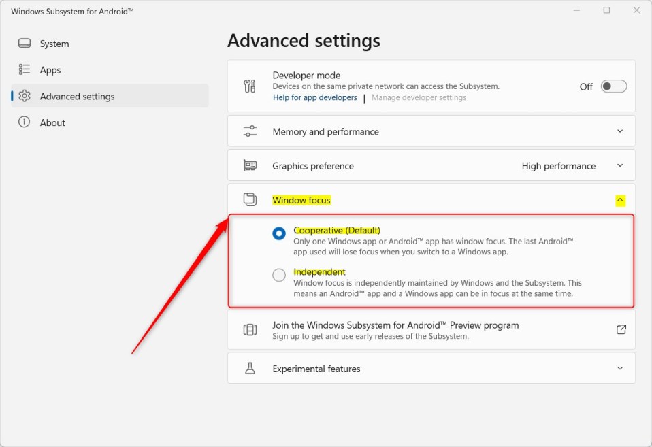Switch to the System page
Viewport: 652px width, 447px height.
tap(52, 44)
